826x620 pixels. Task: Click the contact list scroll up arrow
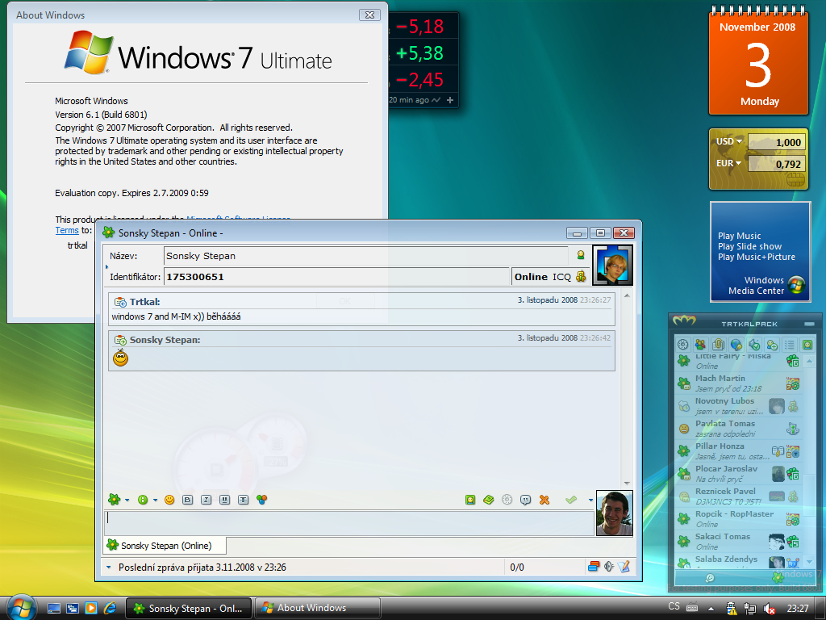pos(810,361)
